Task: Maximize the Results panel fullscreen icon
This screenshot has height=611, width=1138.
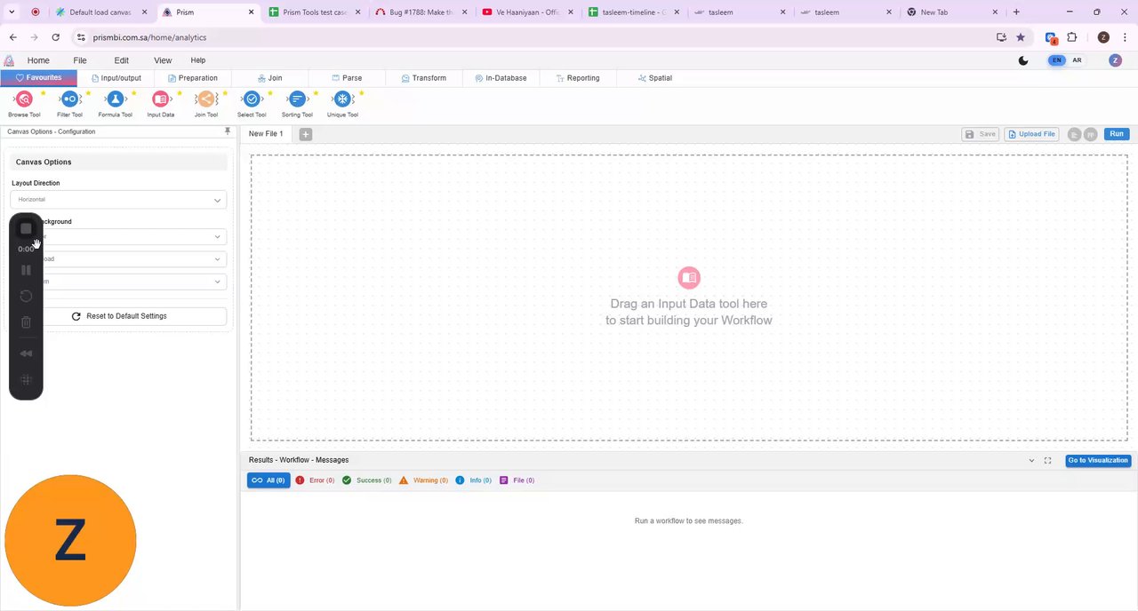Action: click(1047, 460)
